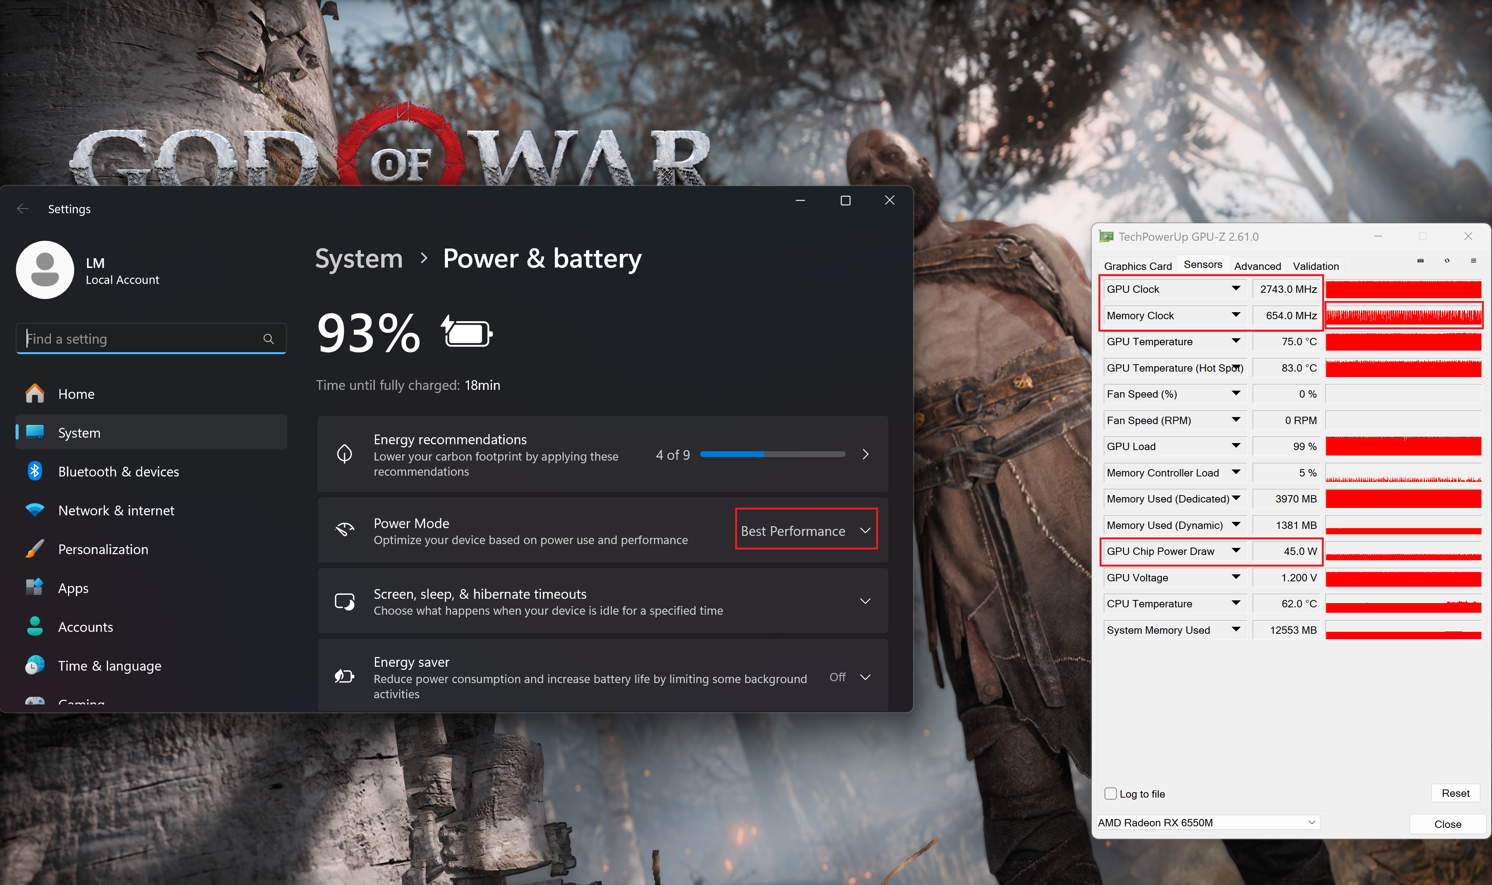The image size is (1492, 885).
Task: Click the search magnifier in Find a setting
Action: pyautogui.click(x=268, y=339)
